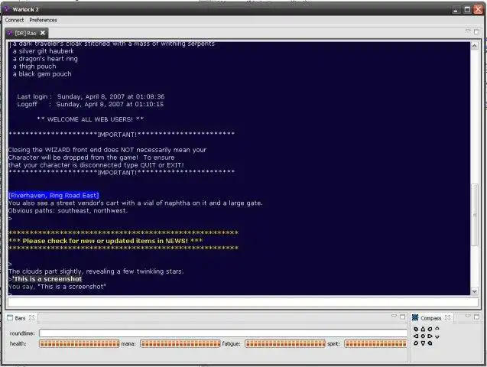Click the 'a silver gilt hauberk' line
The image size is (487, 367).
[43, 51]
